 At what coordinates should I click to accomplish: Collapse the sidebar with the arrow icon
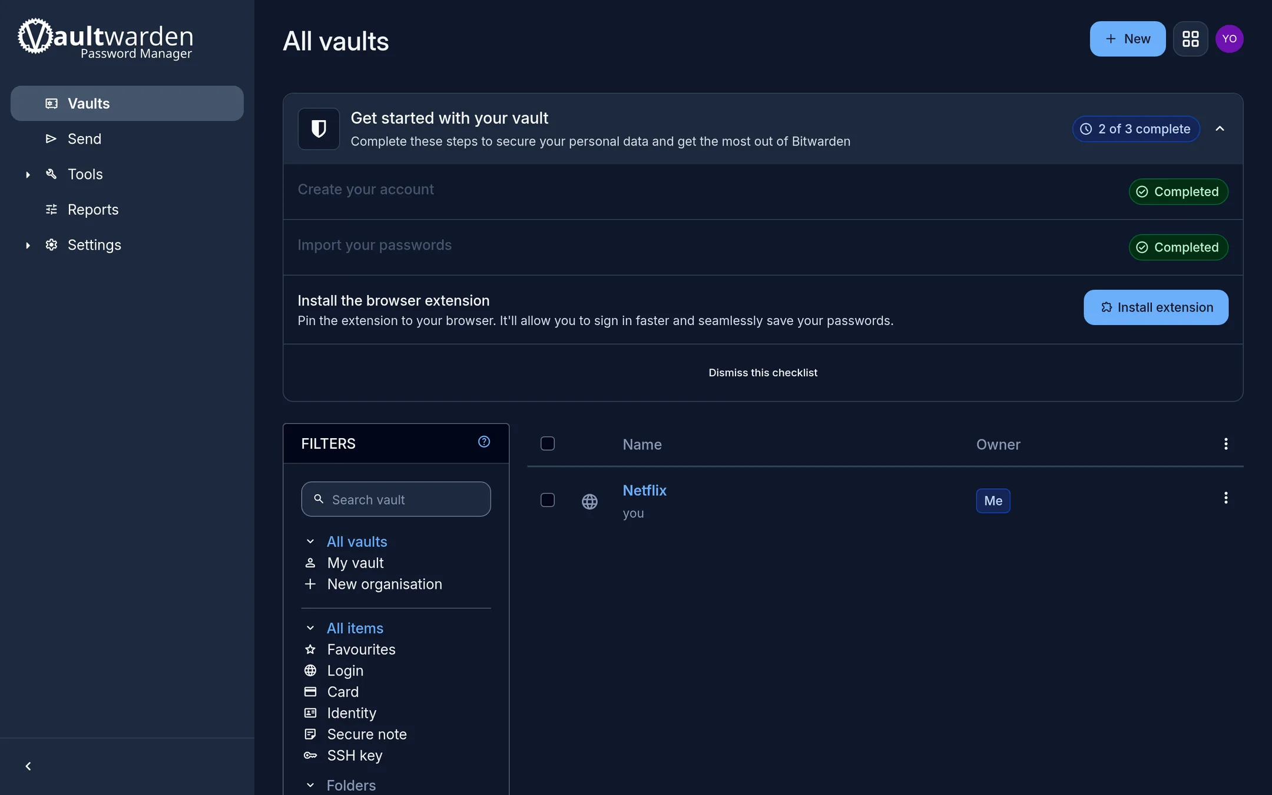(28, 766)
